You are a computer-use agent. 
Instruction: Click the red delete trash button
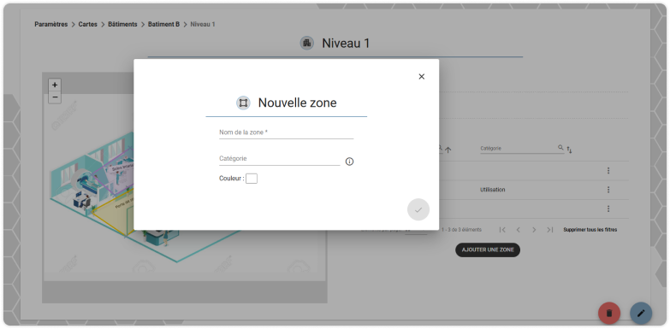click(x=609, y=314)
